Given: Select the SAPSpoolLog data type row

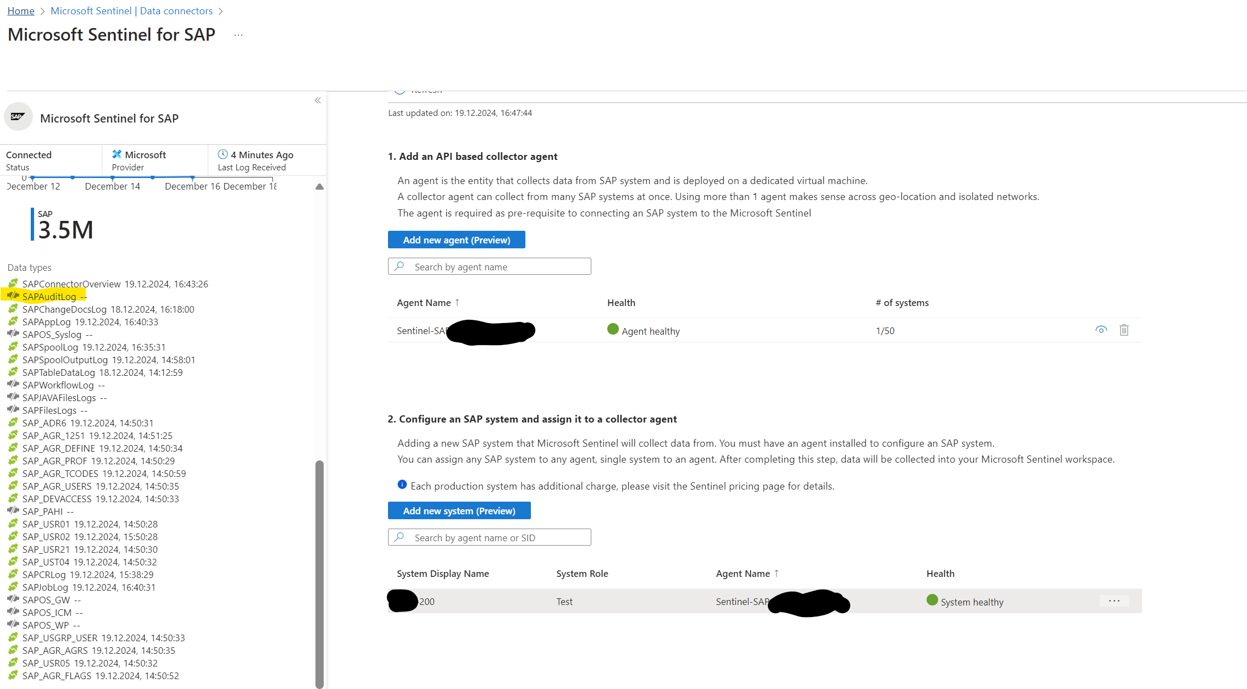Looking at the screenshot, I should coord(87,347).
